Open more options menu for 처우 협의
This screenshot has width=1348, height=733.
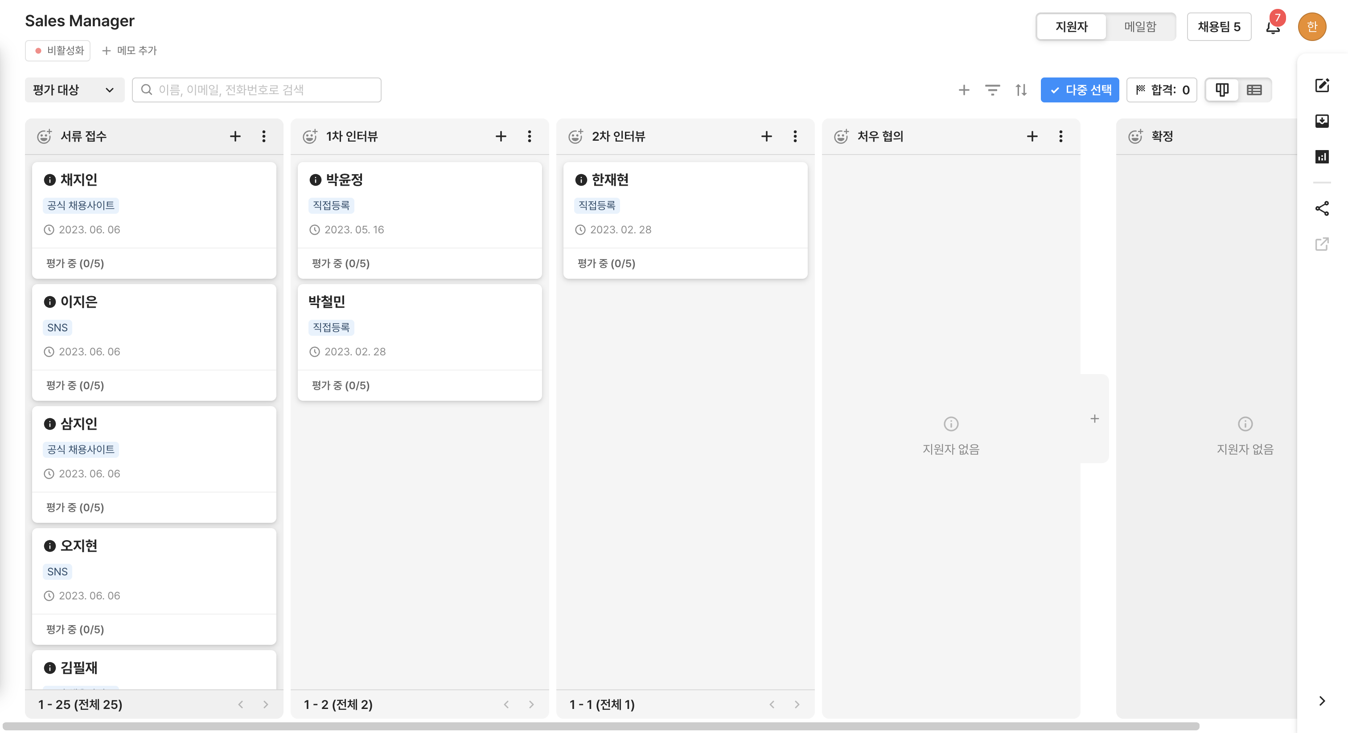point(1061,136)
